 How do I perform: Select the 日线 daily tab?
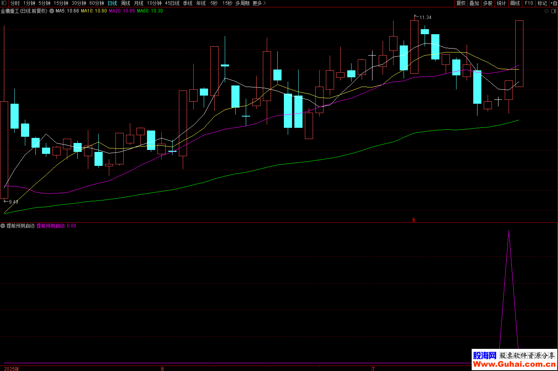112,3
